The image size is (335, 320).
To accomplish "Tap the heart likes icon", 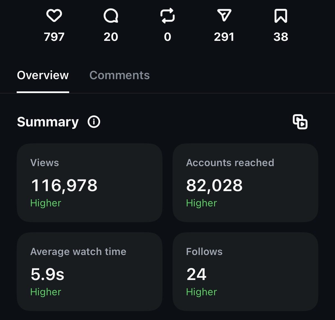I will tap(54, 16).
